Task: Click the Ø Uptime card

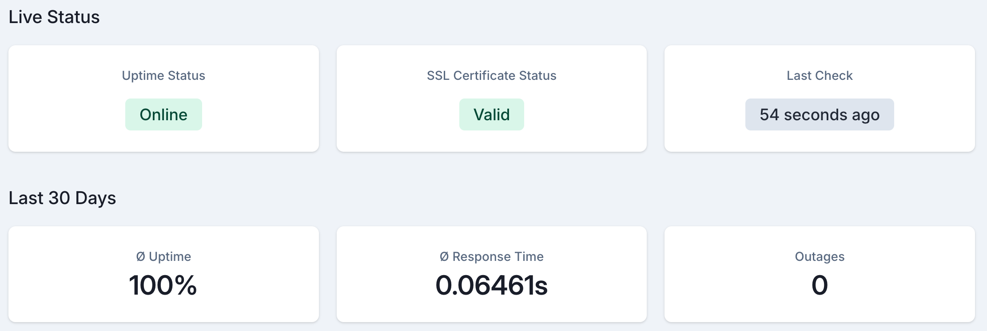Action: pyautogui.click(x=163, y=273)
